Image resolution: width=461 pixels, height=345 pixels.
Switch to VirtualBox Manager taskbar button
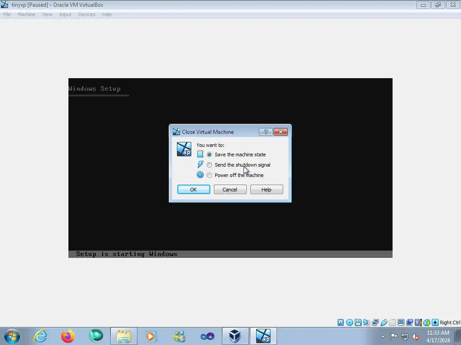235,336
